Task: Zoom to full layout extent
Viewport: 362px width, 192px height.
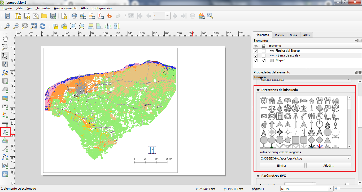Action: [34, 26]
